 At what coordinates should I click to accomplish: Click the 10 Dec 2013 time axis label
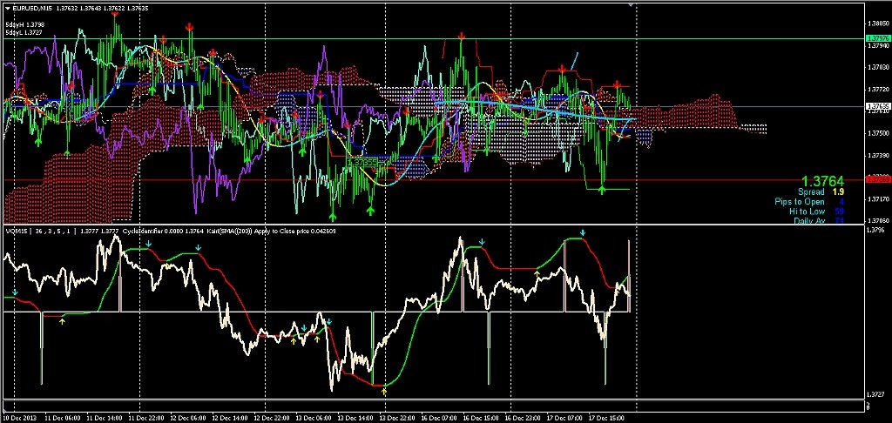pyautogui.click(x=19, y=418)
